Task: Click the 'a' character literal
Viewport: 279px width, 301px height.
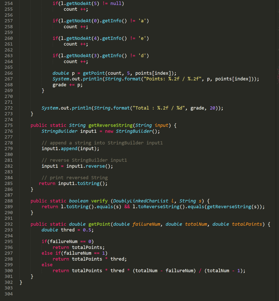Action: pos(142,21)
